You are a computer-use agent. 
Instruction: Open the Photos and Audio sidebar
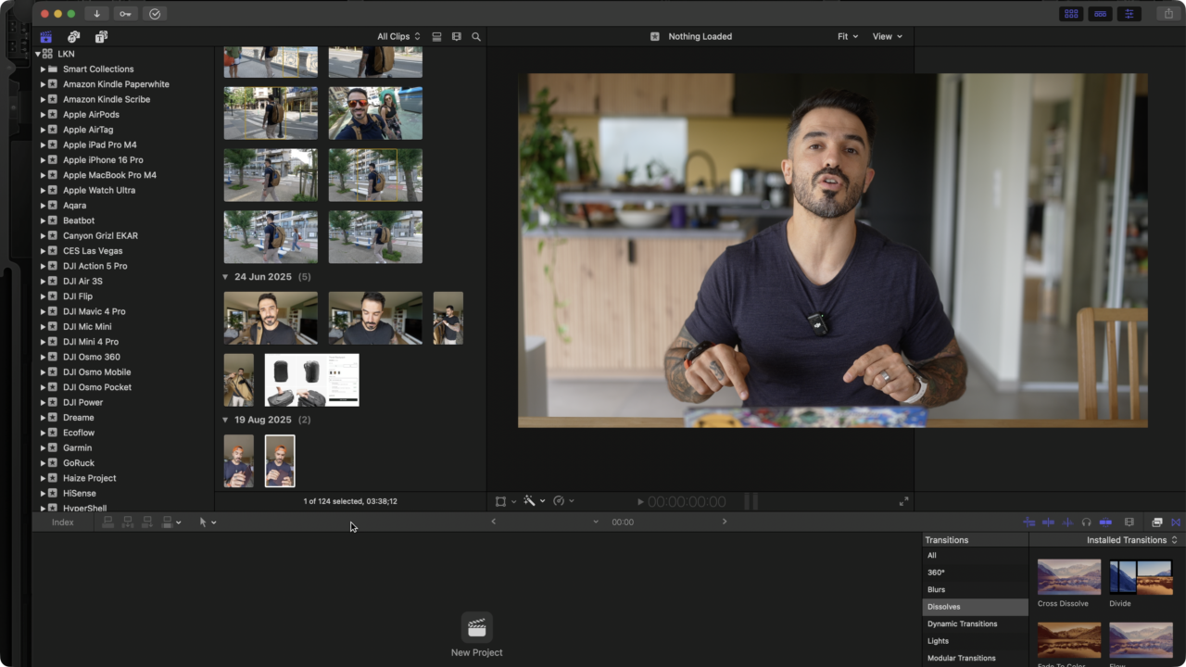coord(73,37)
